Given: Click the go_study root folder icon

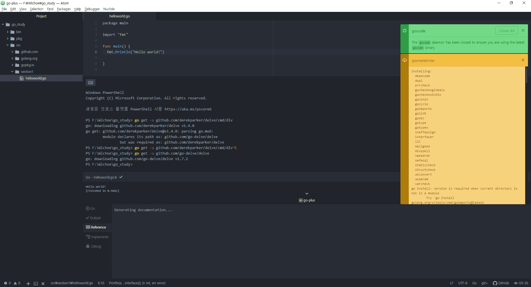Looking at the screenshot, I should [x=8, y=25].
